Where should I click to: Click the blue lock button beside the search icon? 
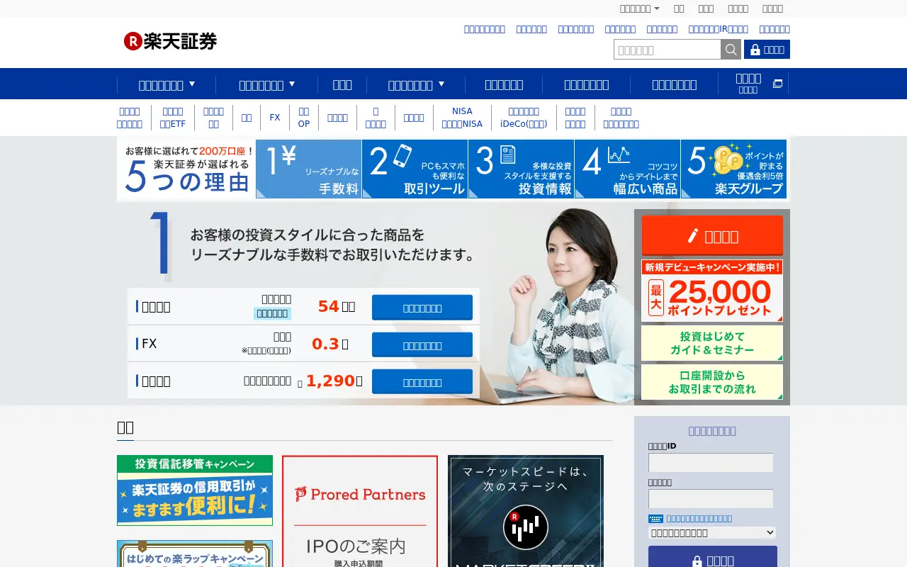767,50
